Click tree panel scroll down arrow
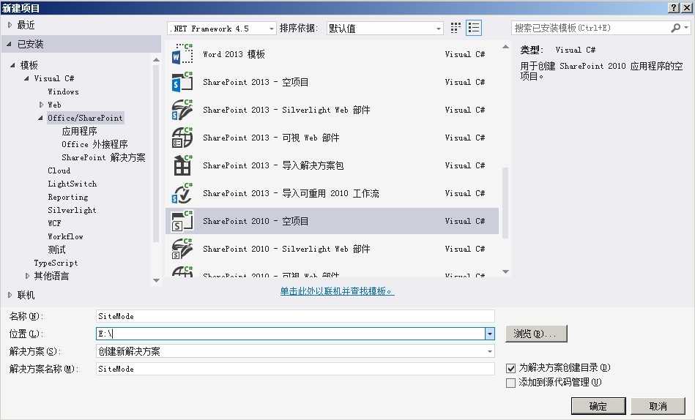Screen dimensions: 695x420 (156, 280)
